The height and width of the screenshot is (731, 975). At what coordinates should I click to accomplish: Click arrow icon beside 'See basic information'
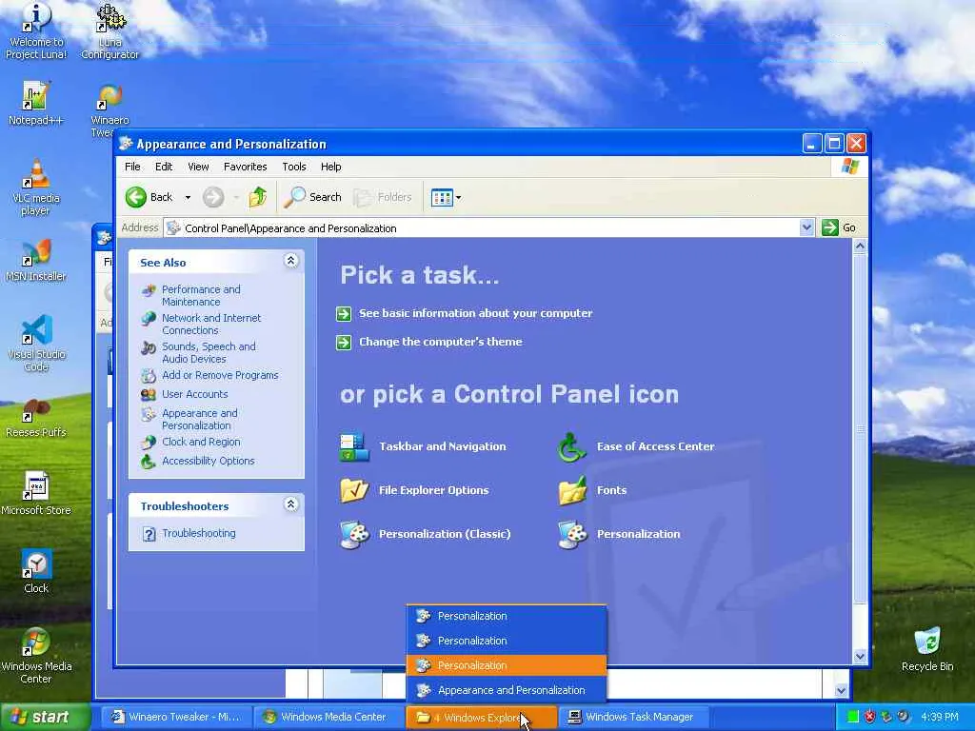click(343, 313)
